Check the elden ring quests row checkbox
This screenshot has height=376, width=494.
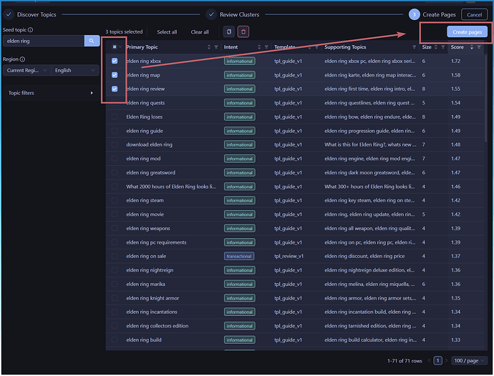pos(115,103)
